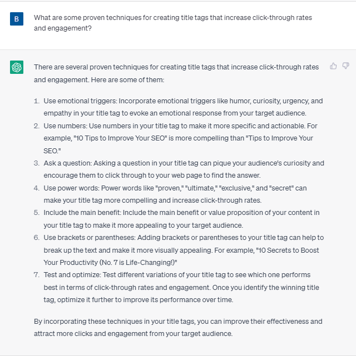Click the number 1 list marker
This screenshot has height=356, width=356.
tap(37, 101)
